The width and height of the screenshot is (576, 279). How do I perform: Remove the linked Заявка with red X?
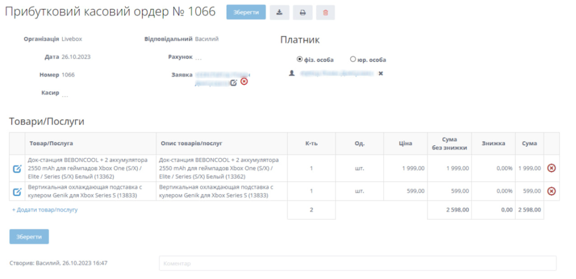pos(244,82)
